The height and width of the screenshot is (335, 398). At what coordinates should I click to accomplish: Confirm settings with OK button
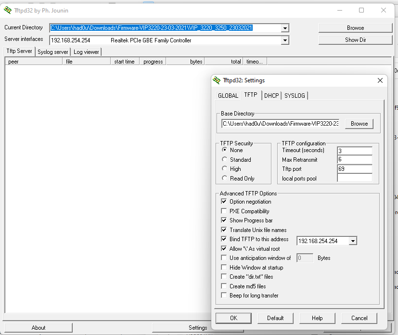point(233,318)
